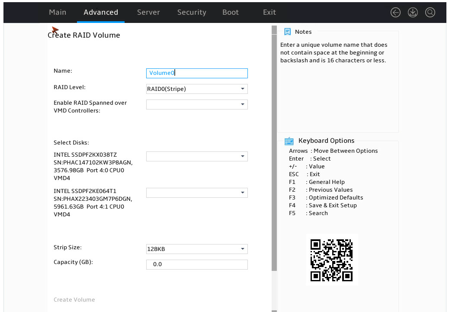
Task: Open the Boot tab
Action: pos(231,12)
